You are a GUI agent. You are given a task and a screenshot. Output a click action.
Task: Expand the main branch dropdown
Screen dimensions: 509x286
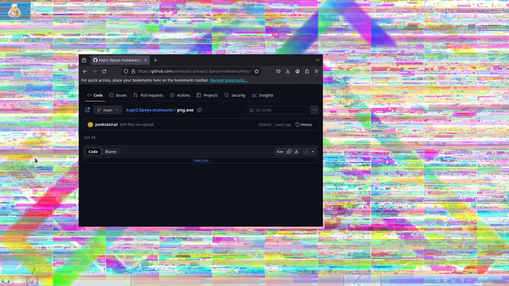pos(108,110)
